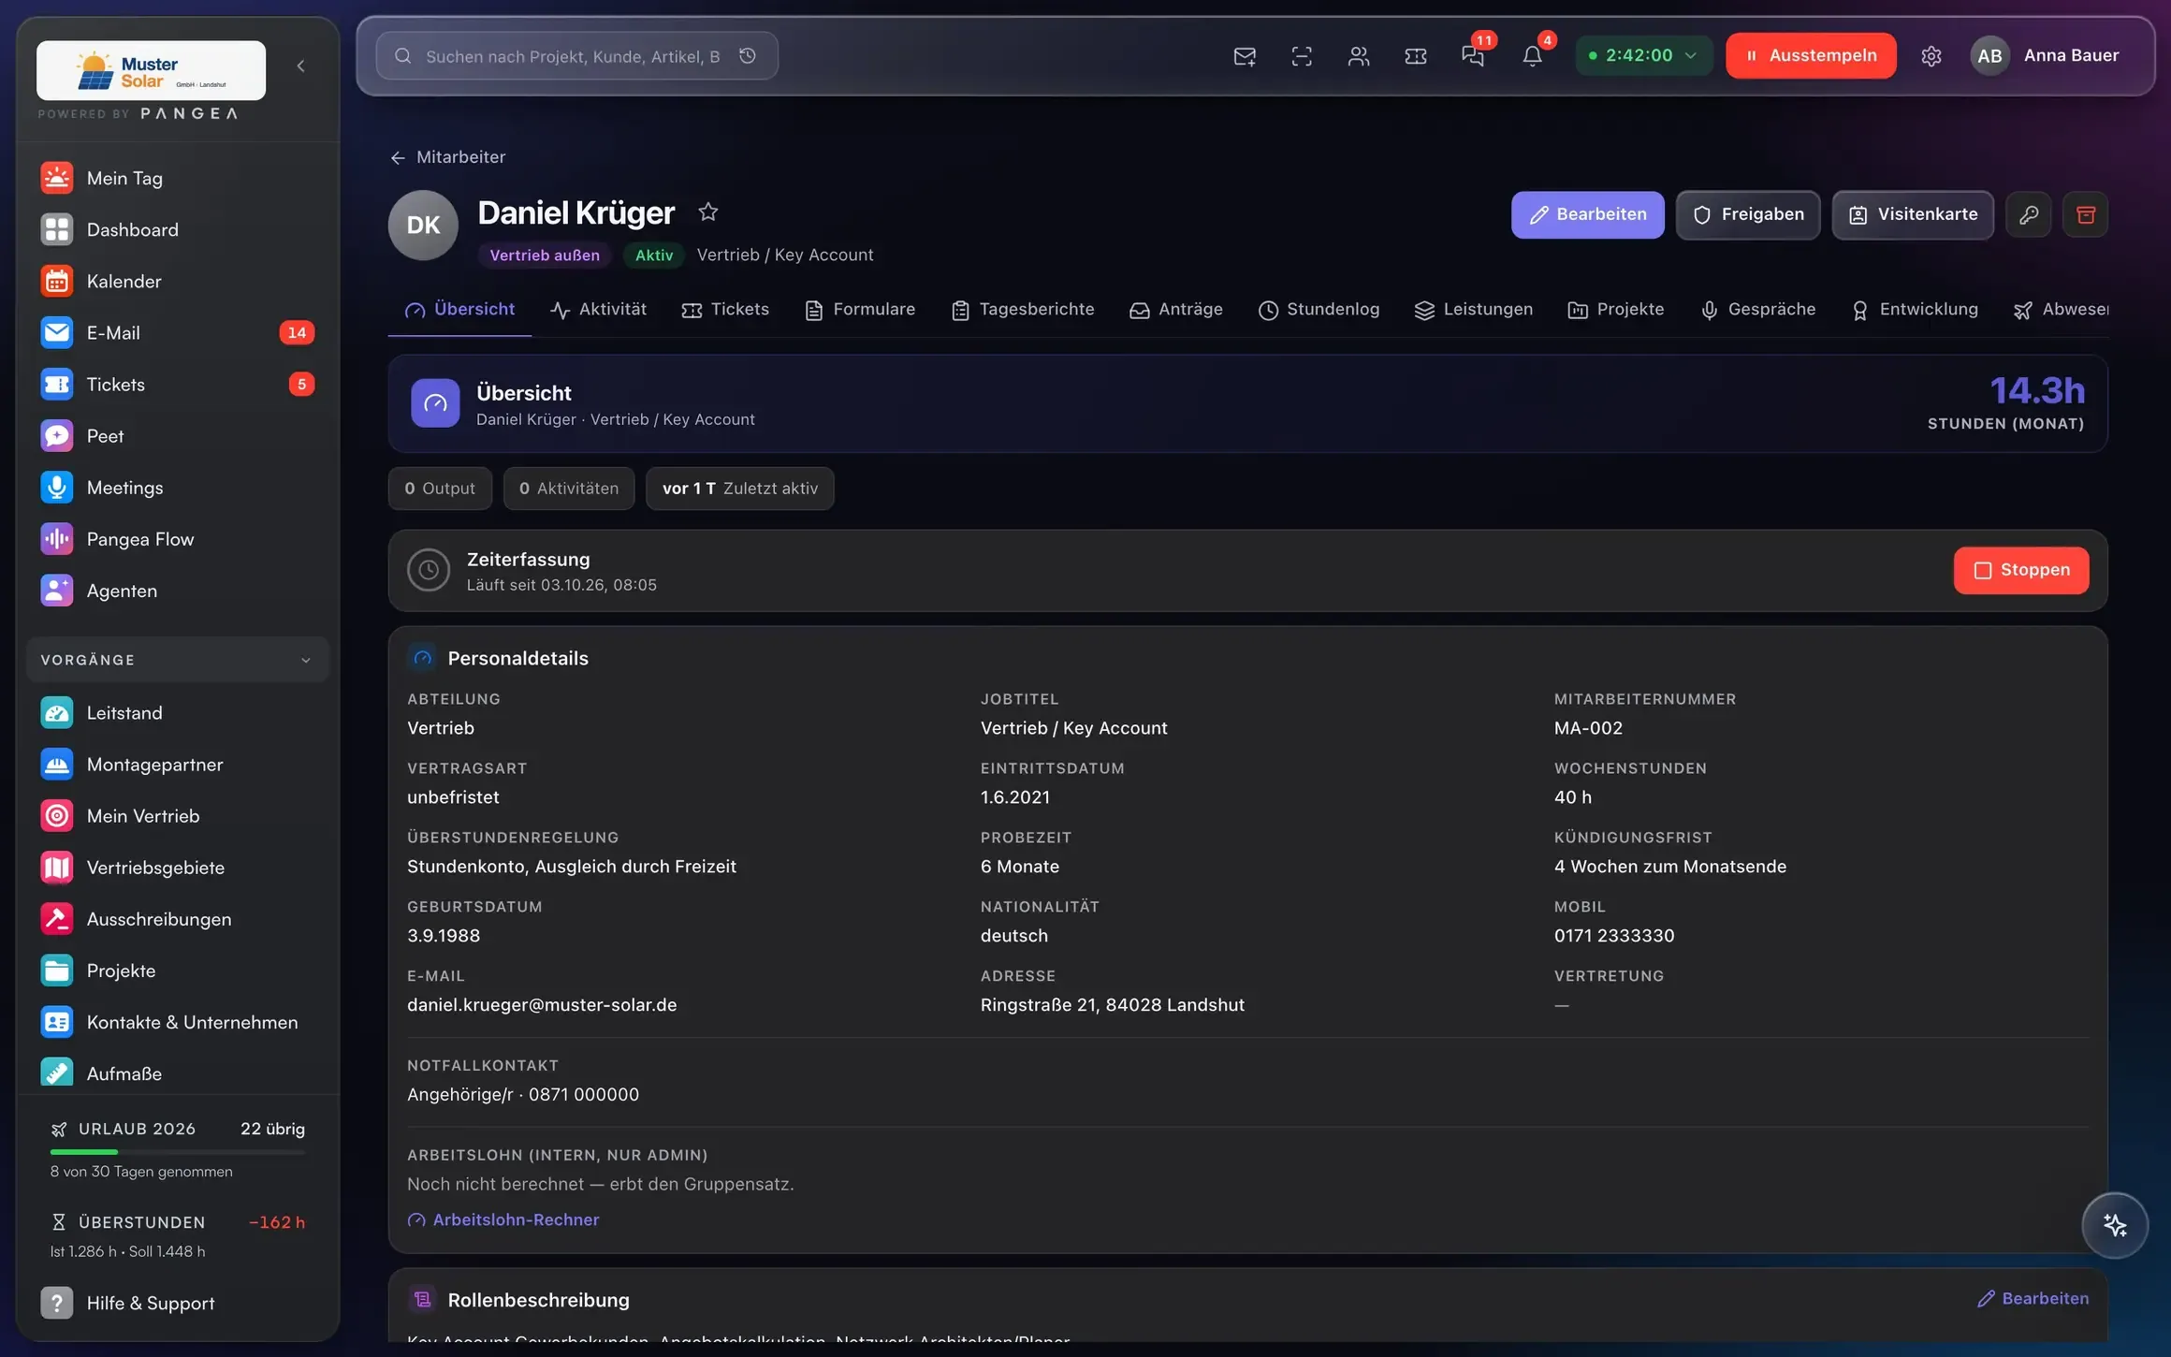Viewport: 2171px width, 1357px height.
Task: Open Leitstand in sidebar
Action: point(178,713)
